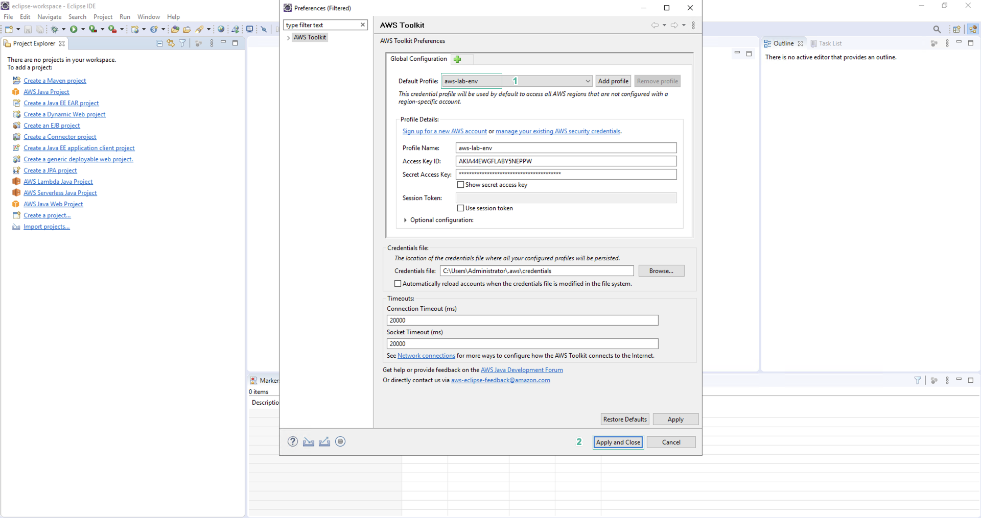Click the External Tools run icon
This screenshot has width=981, height=518.
pos(112,29)
